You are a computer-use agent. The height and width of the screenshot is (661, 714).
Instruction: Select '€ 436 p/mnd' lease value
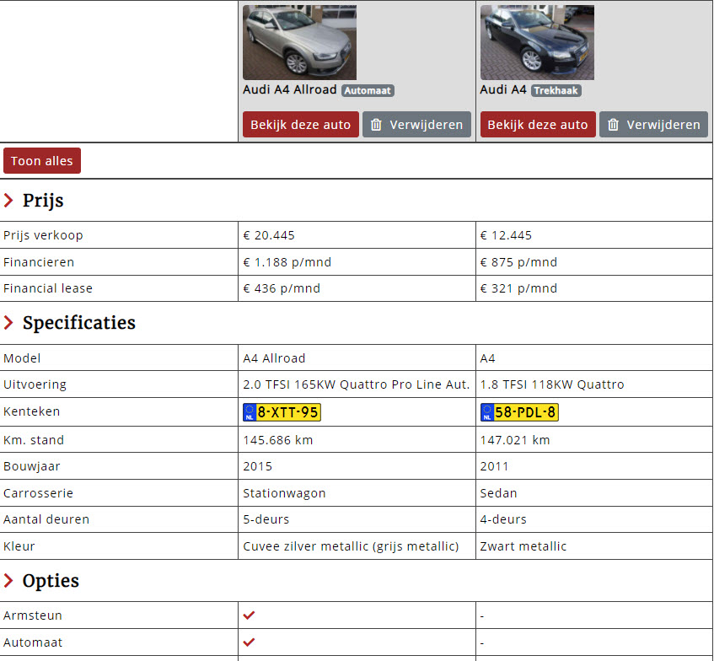[x=282, y=288]
